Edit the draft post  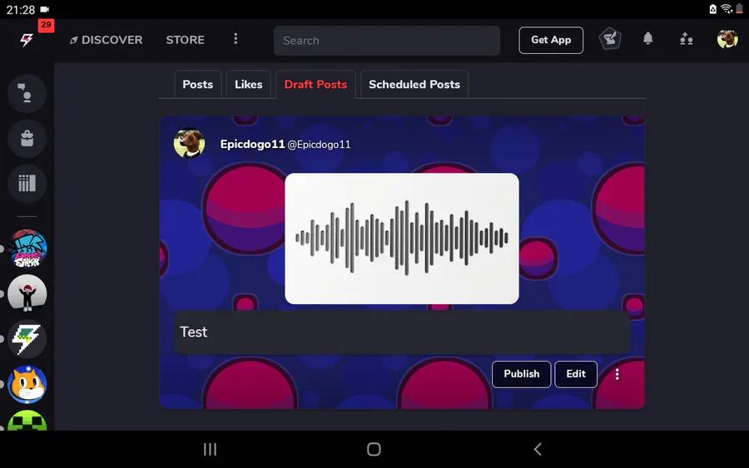(576, 374)
